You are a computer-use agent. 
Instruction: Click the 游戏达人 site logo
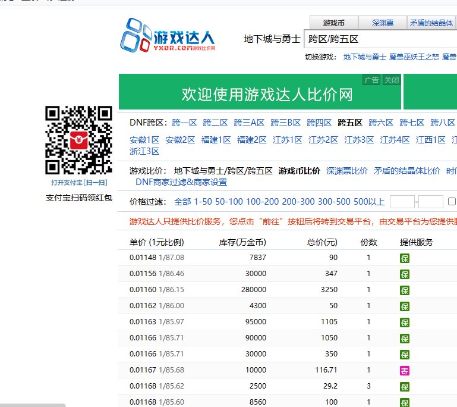click(168, 36)
